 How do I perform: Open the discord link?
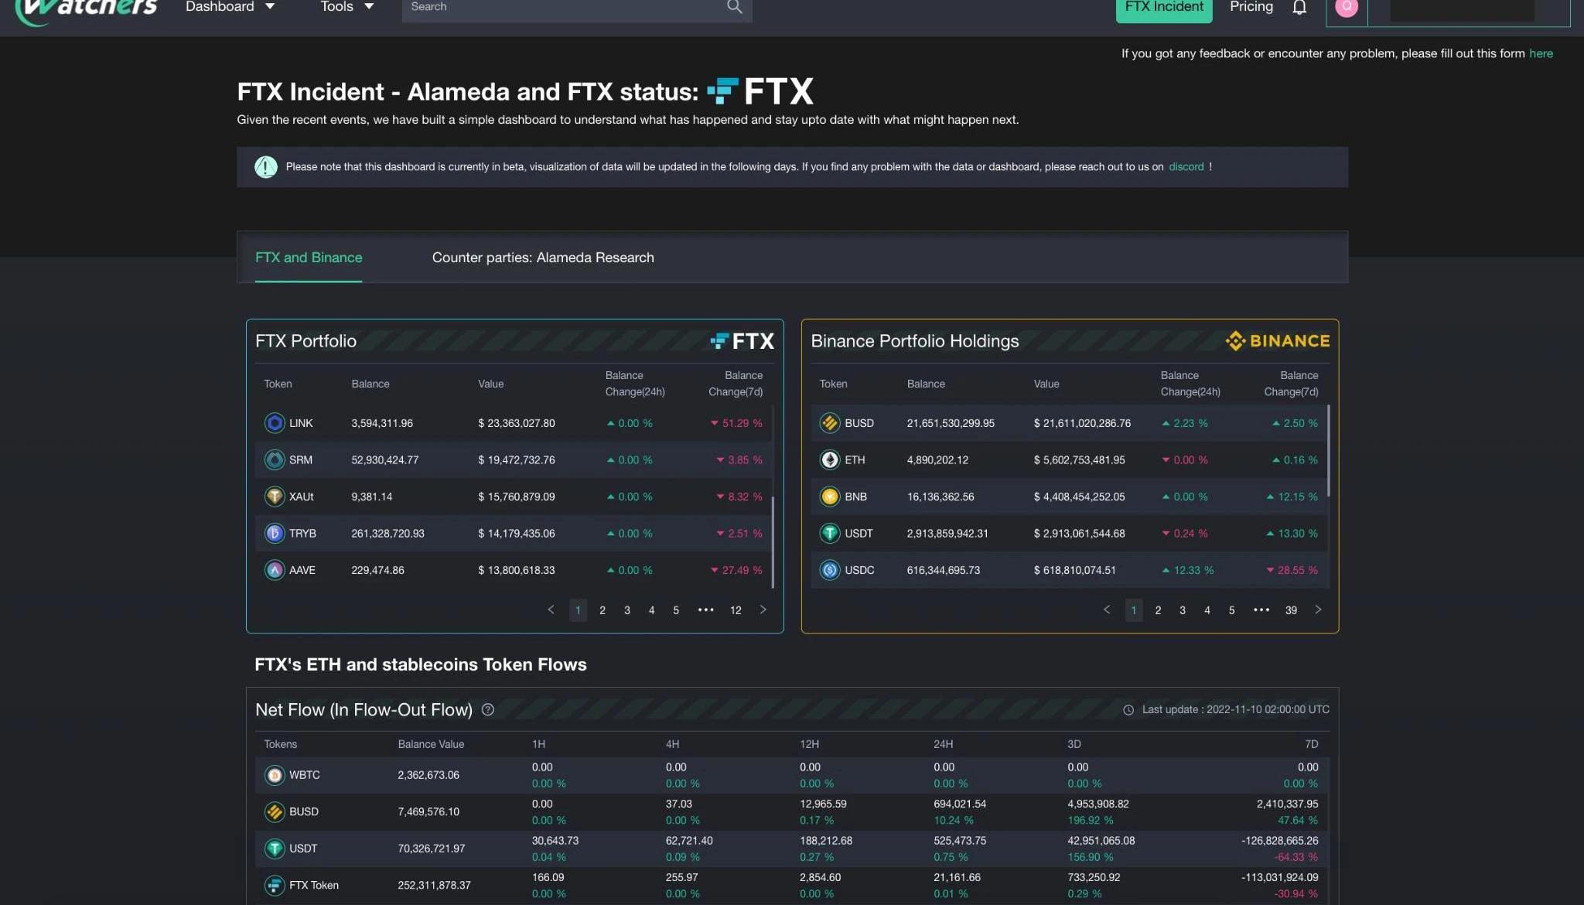[x=1186, y=166]
